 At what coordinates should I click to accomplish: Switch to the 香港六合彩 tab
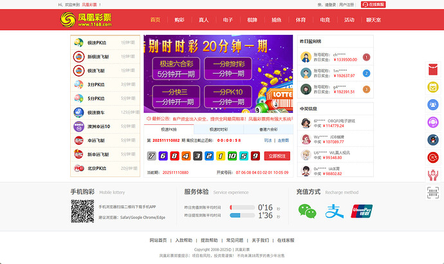[x=269, y=129]
